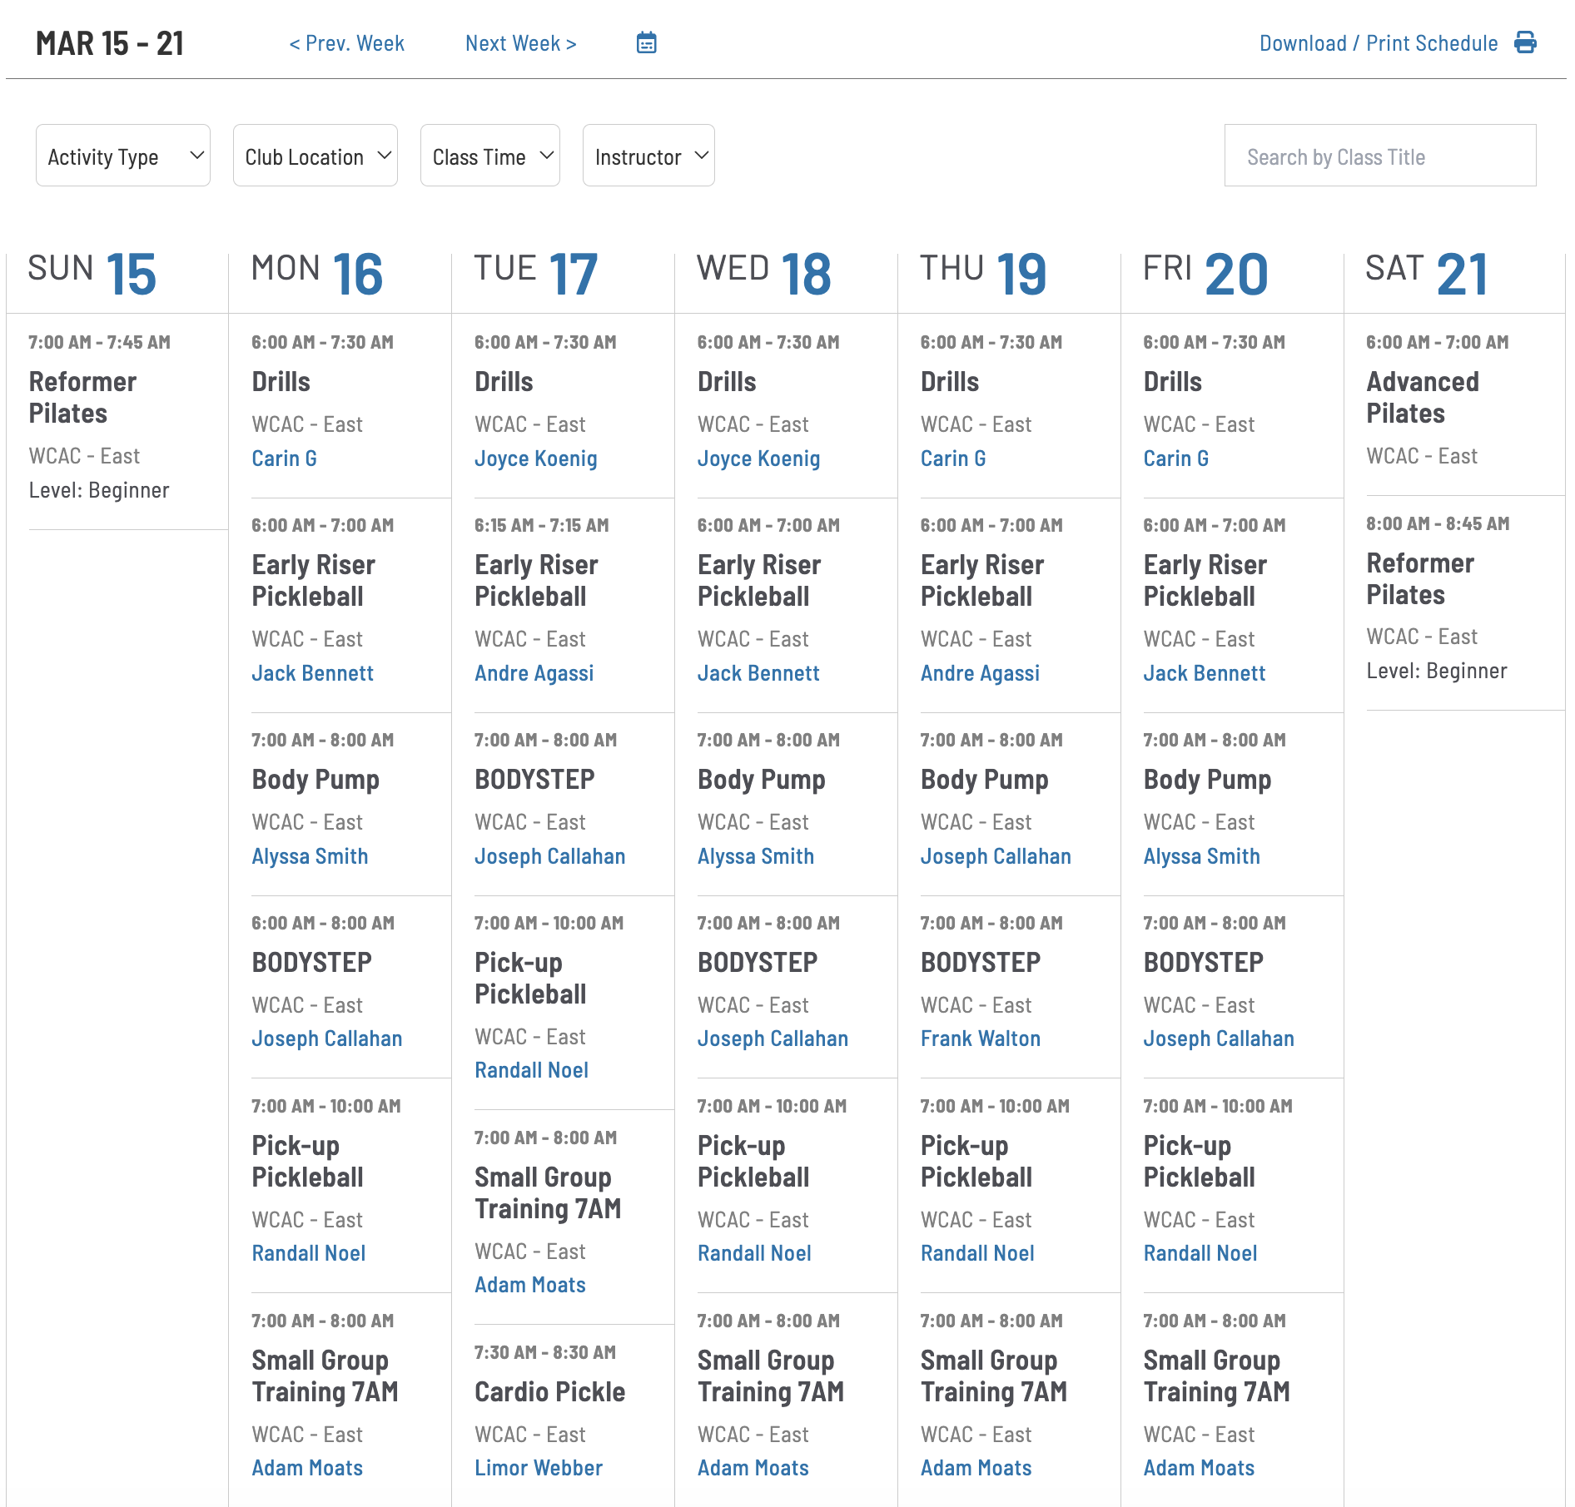Open the calendar date picker icon

648,42
